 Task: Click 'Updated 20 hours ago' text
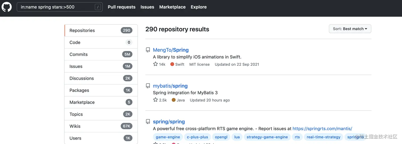tap(210, 100)
